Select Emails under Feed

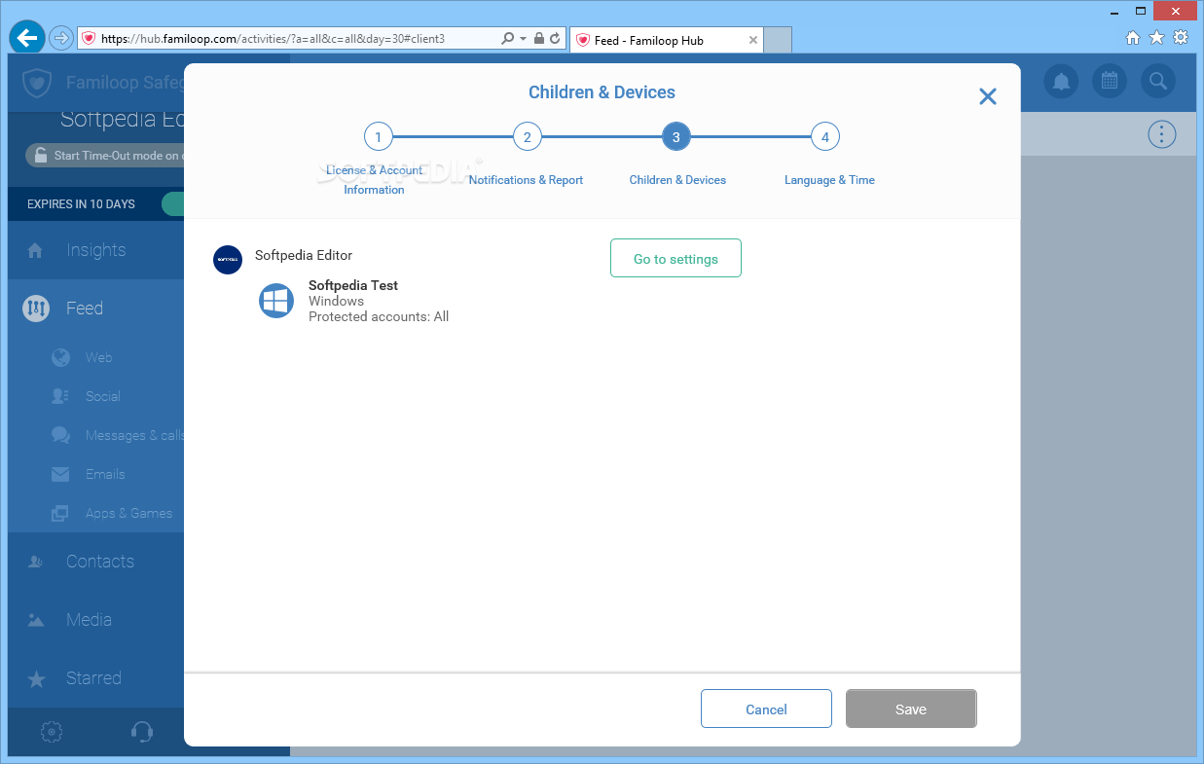coord(104,474)
